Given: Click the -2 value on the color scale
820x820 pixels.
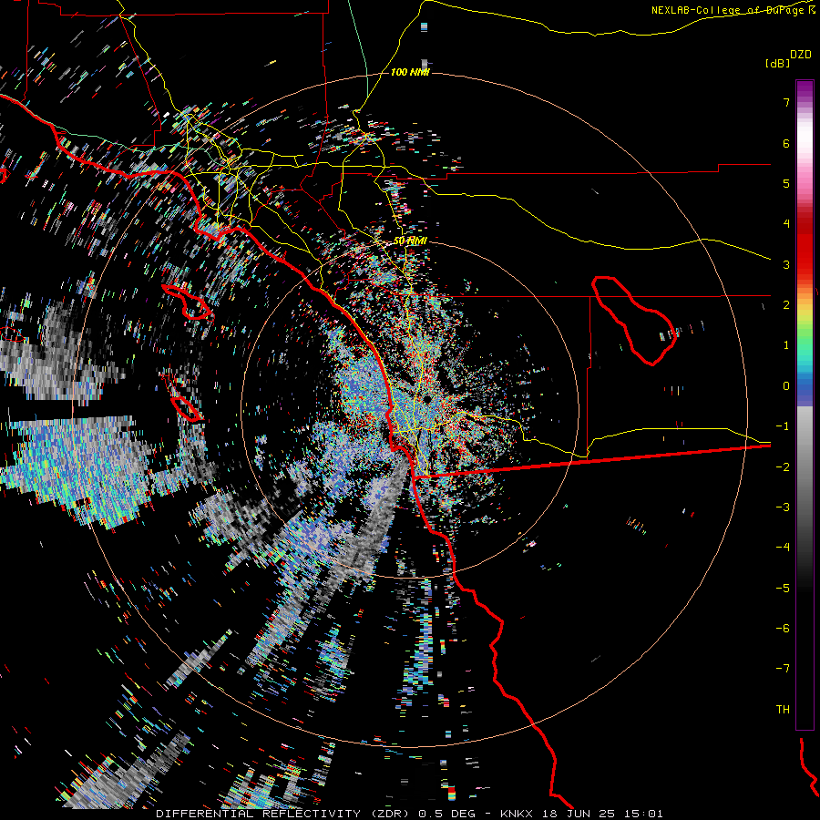Looking at the screenshot, I should (x=783, y=467).
